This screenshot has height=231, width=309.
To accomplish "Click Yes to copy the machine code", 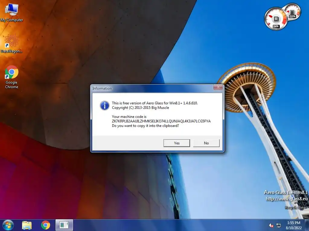I will (177, 143).
